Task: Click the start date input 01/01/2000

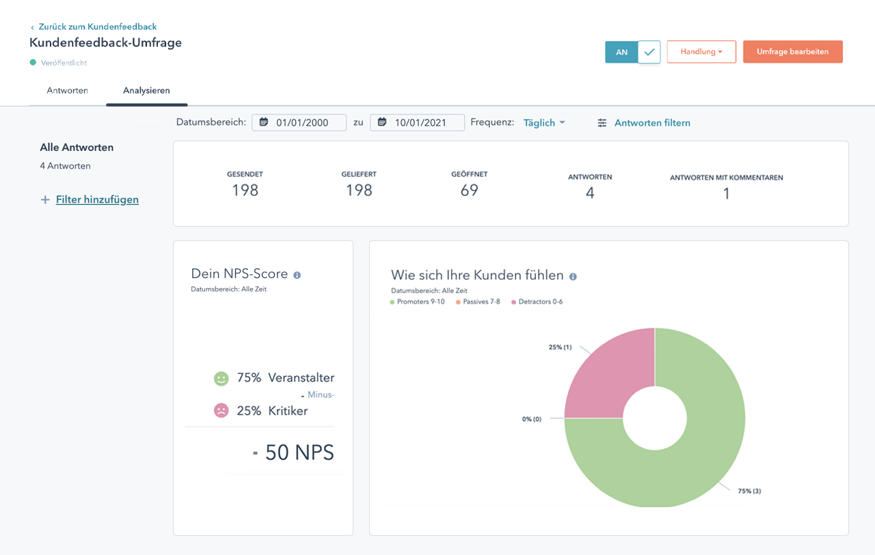Action: pyautogui.click(x=302, y=123)
